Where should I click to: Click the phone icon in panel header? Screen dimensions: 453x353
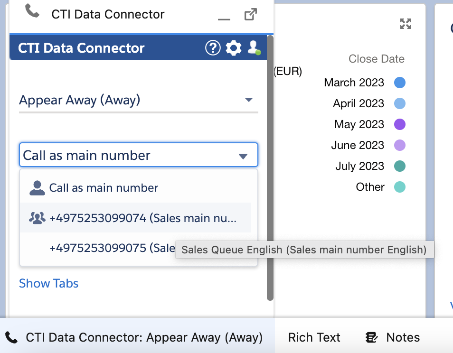pos(32,11)
